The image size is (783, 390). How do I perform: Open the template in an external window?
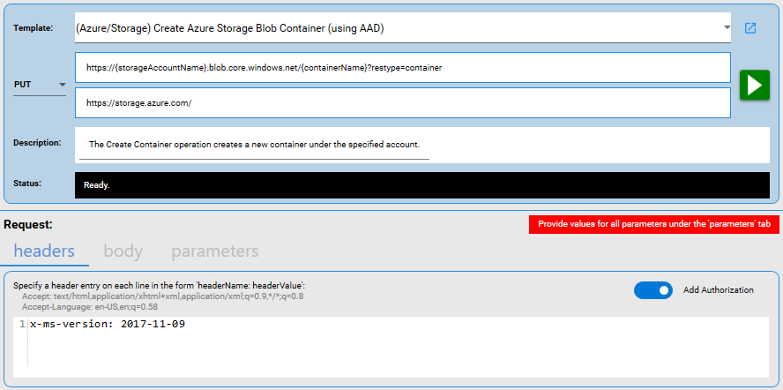point(750,28)
